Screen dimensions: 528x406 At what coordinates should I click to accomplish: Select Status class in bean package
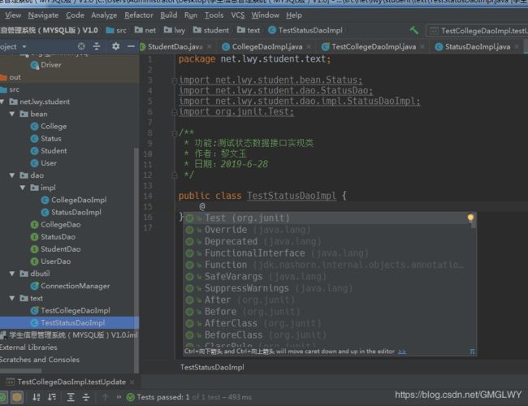[45, 139]
